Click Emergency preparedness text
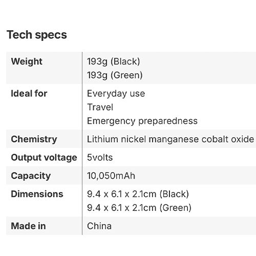256x256 pixels. (x=142, y=121)
